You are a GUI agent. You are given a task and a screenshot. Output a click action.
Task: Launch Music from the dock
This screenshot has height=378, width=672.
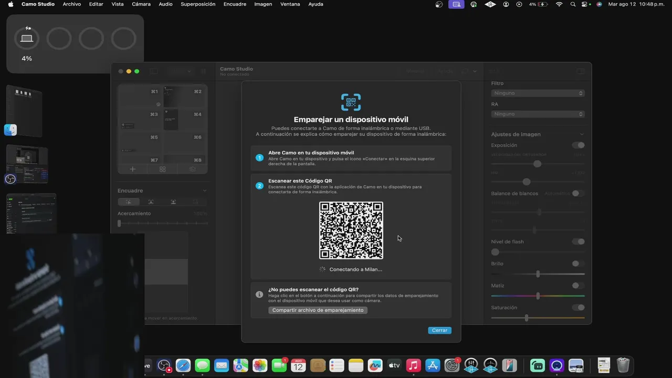(414, 365)
